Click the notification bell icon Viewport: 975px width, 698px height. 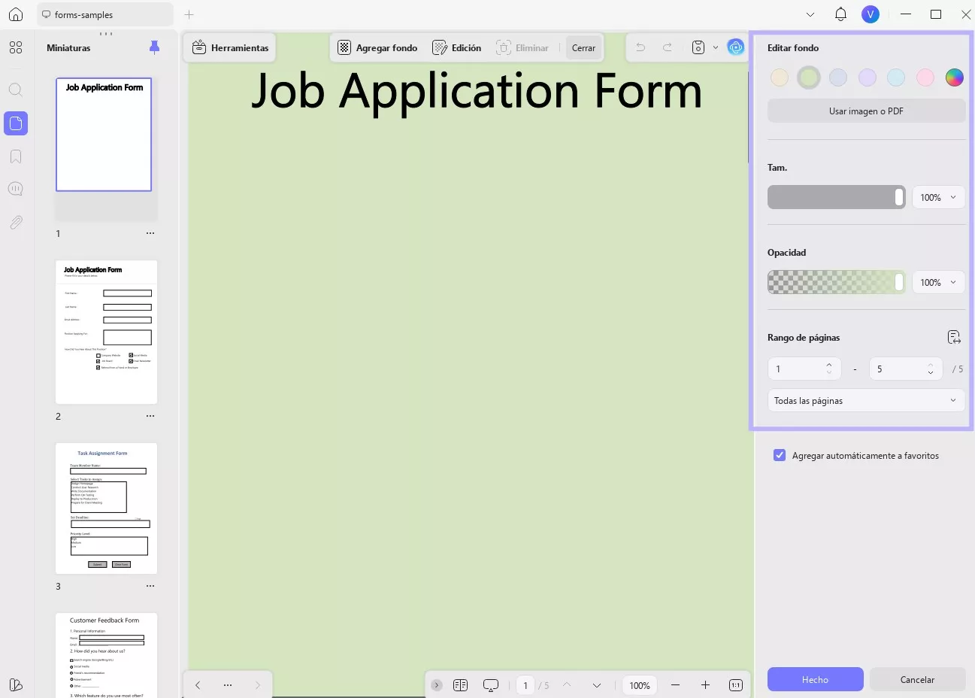point(840,14)
